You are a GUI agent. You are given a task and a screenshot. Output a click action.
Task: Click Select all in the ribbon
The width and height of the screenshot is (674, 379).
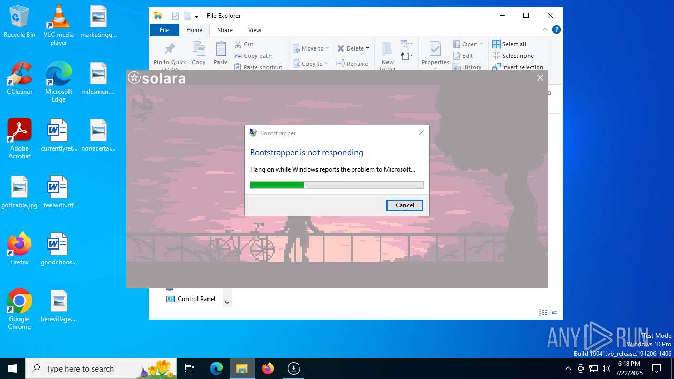(x=509, y=44)
